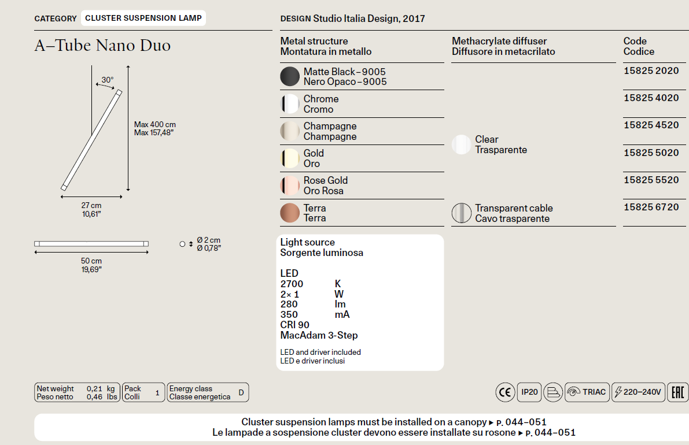Click the Energy class D box
The width and height of the screenshot is (689, 445).
pyautogui.click(x=208, y=392)
